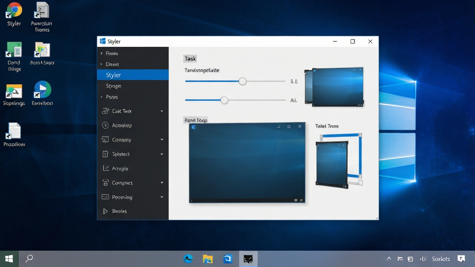Screen dimensions: 475x267
Task: Open the Boro Ksops desktop icon
Action: pos(42,50)
